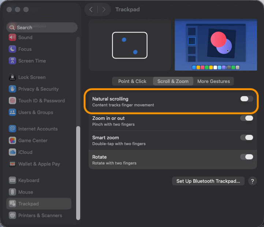Click 'Pinch with two fingers' description
This screenshot has width=264, height=227.
pyautogui.click(x=113, y=124)
